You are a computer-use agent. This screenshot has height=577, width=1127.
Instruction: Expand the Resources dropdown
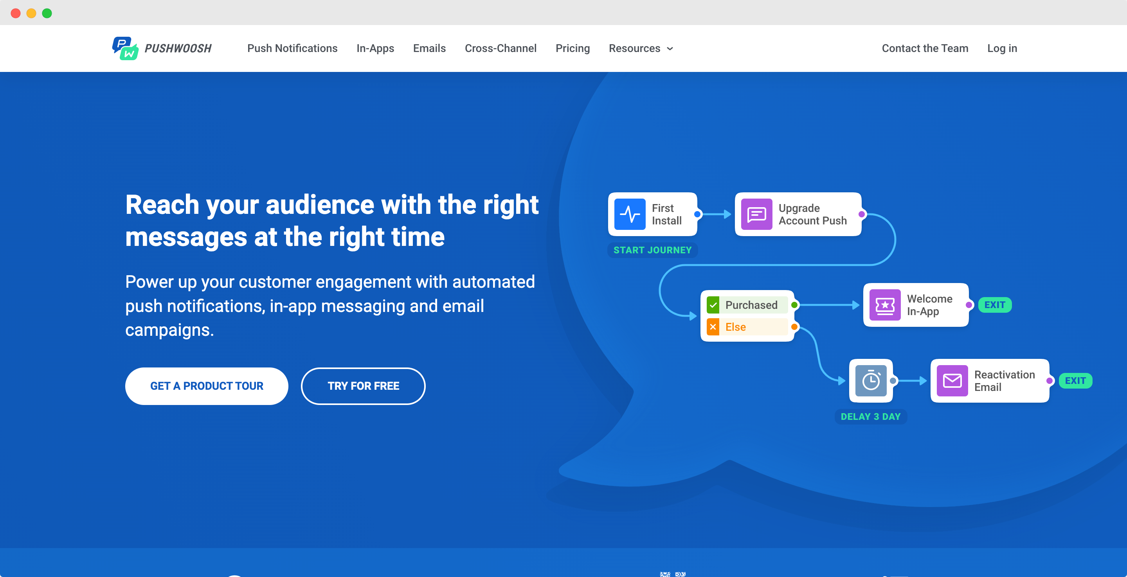pyautogui.click(x=640, y=48)
